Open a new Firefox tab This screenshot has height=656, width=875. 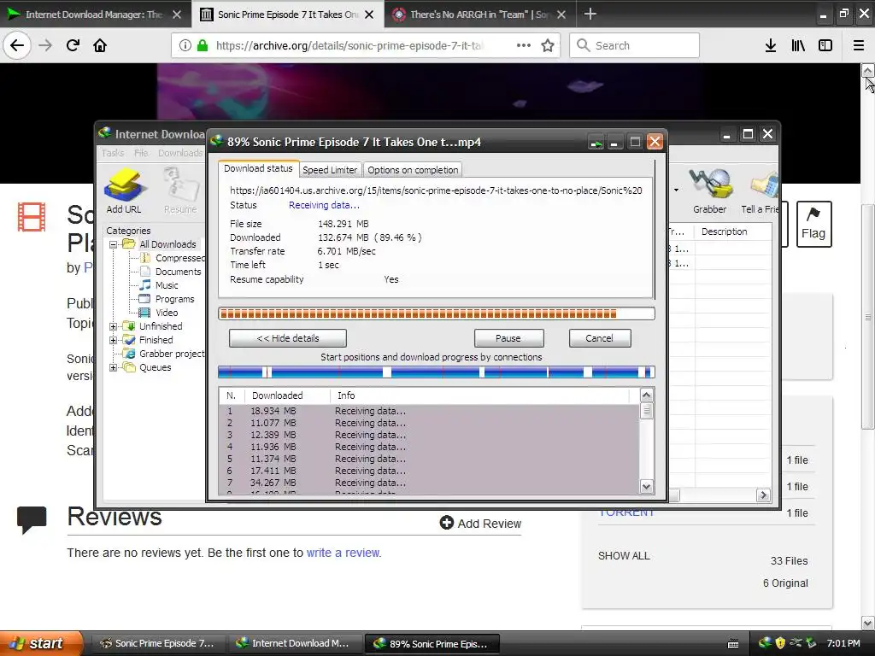pos(590,14)
